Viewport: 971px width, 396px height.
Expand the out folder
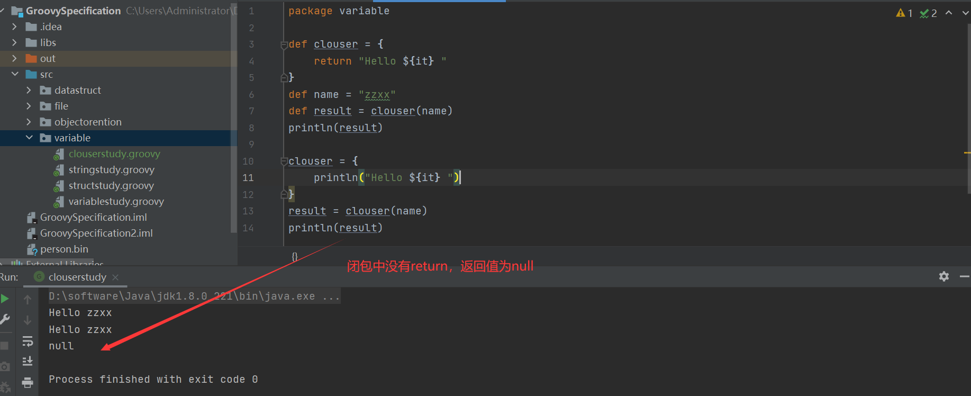(x=14, y=58)
